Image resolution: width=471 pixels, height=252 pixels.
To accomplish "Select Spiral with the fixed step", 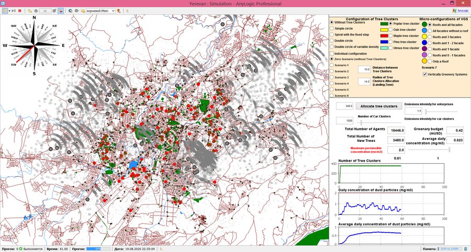I will tap(332, 35).
